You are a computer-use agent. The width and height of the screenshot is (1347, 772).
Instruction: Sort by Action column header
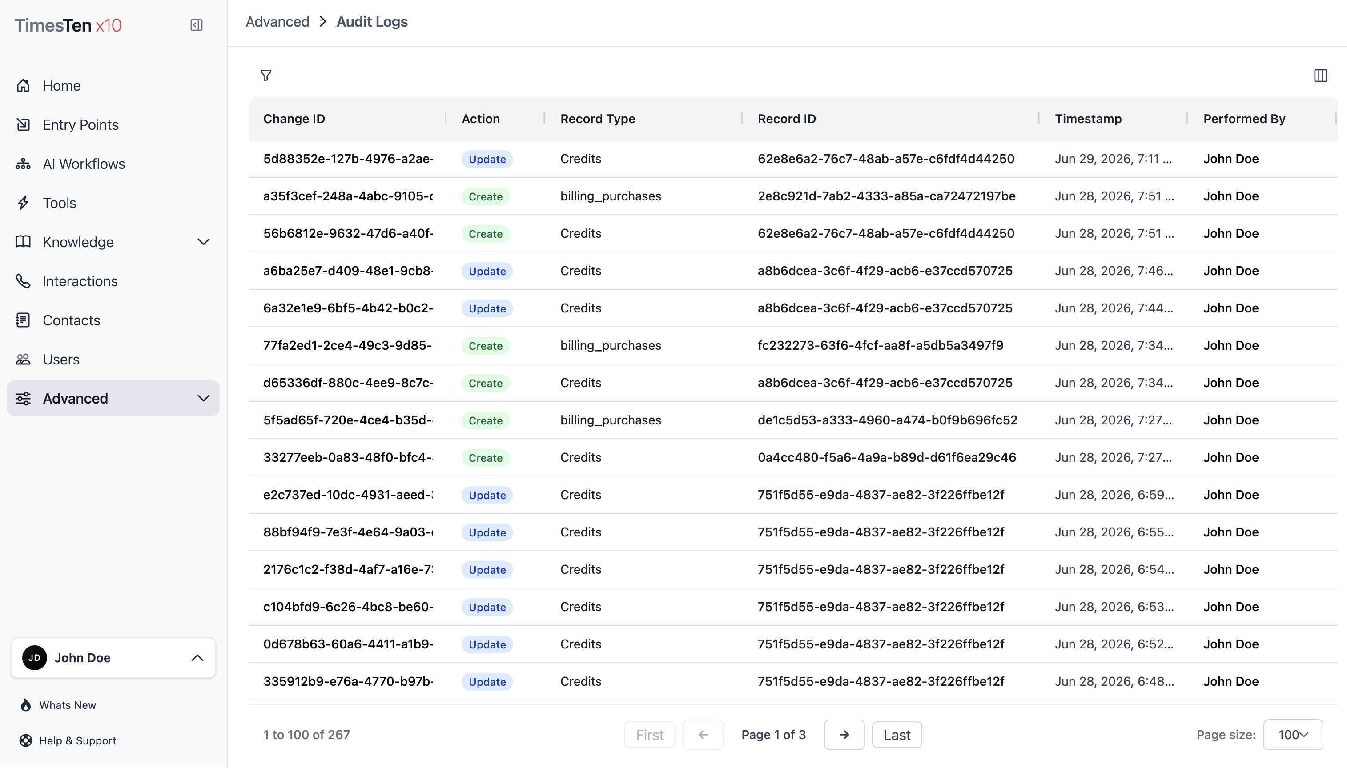coord(481,119)
